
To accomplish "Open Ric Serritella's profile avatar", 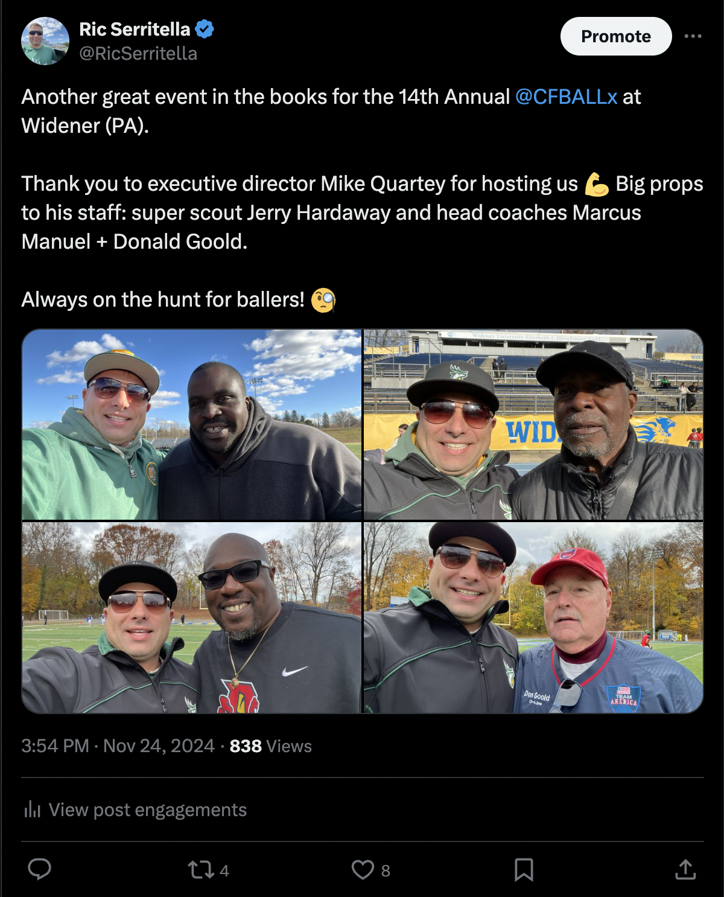I will (45, 41).
